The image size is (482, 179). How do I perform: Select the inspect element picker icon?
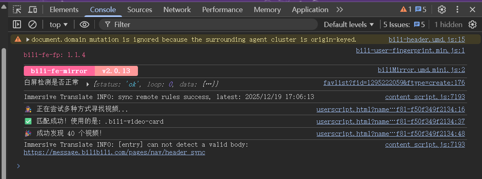click(17, 9)
